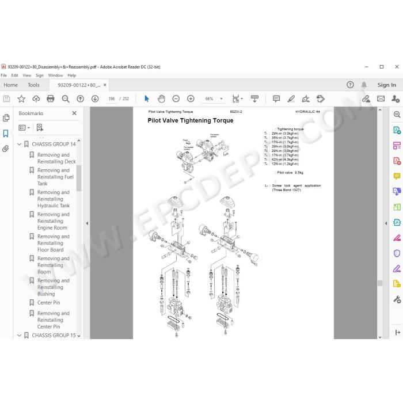
Task: Go to next page arrow icon
Action: [x=95, y=98]
